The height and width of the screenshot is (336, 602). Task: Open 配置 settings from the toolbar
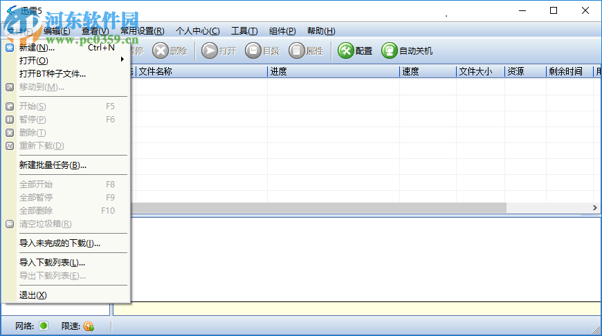click(x=355, y=50)
